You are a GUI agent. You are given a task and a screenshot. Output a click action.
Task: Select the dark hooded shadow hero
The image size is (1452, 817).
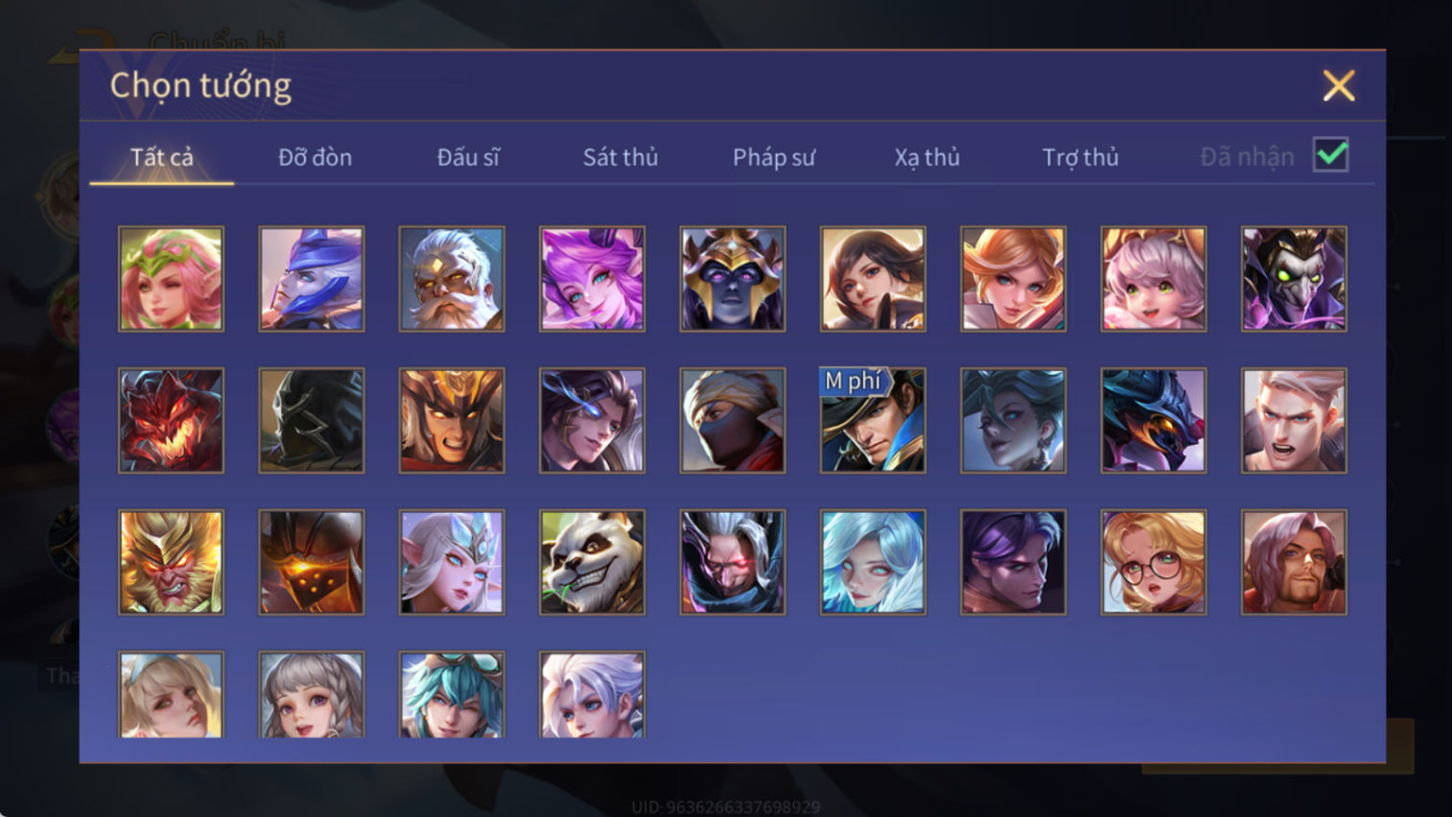pyautogui.click(x=312, y=420)
